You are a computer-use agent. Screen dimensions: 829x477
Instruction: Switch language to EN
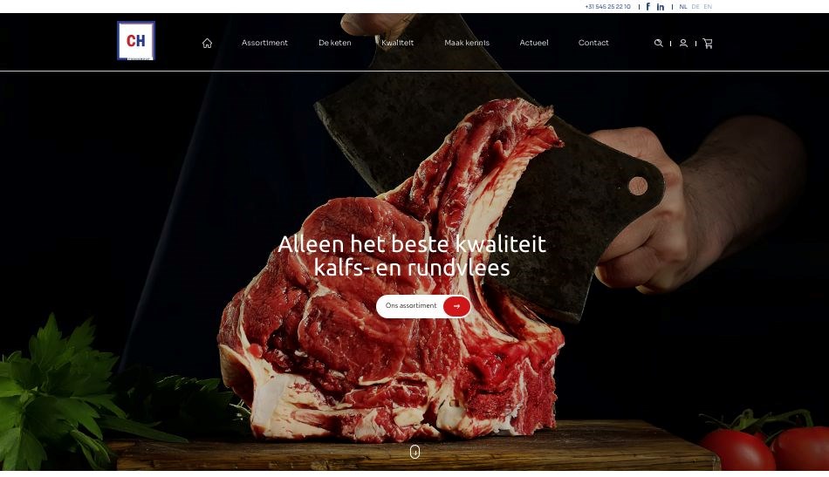pyautogui.click(x=708, y=7)
